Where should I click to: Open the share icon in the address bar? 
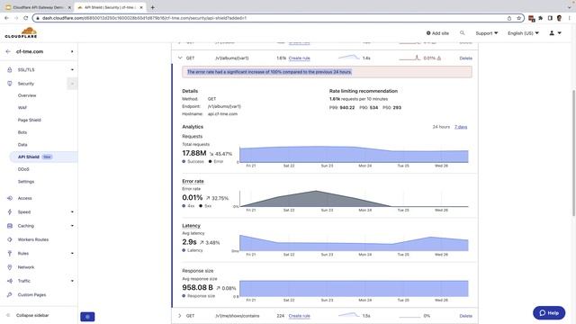[x=509, y=18]
